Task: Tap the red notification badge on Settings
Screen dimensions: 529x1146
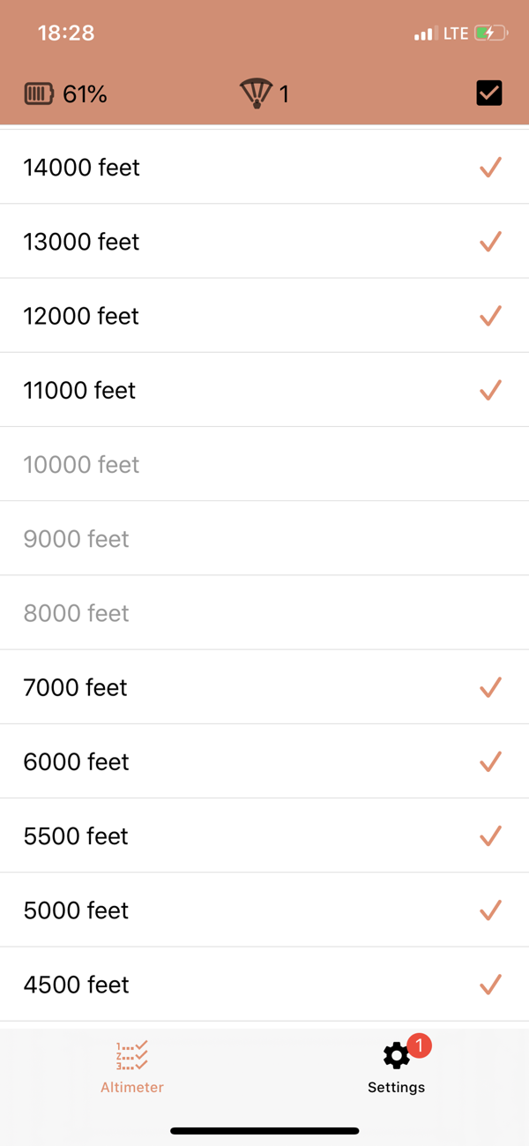Action: (420, 1045)
